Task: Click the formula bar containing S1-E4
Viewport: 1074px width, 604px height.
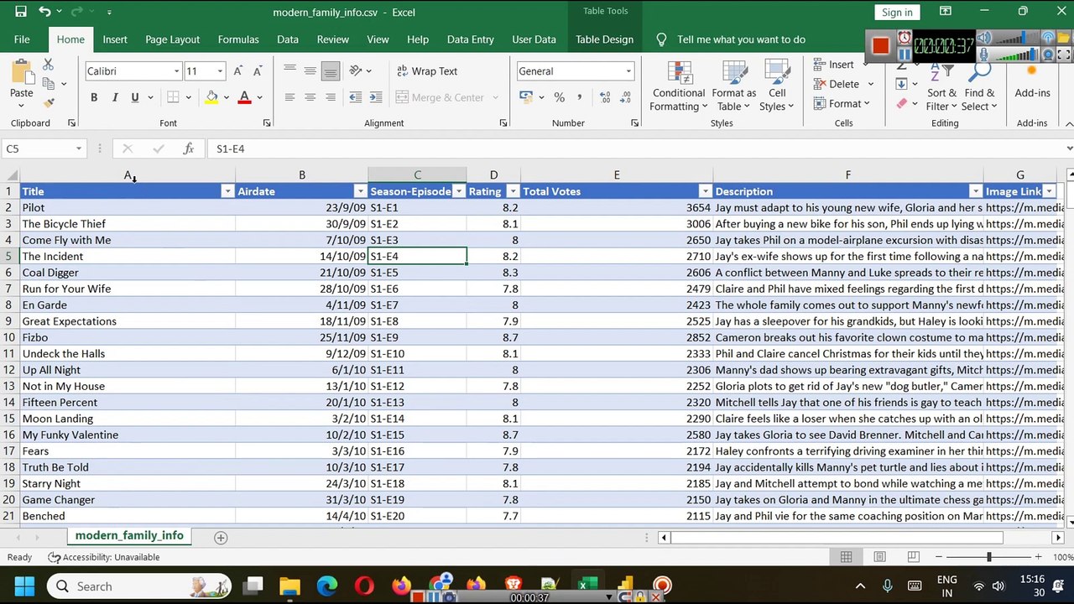Action: pyautogui.click(x=636, y=148)
